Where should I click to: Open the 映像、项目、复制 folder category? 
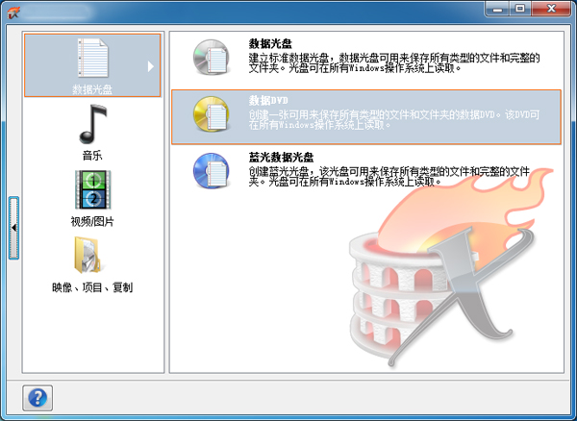point(88,255)
